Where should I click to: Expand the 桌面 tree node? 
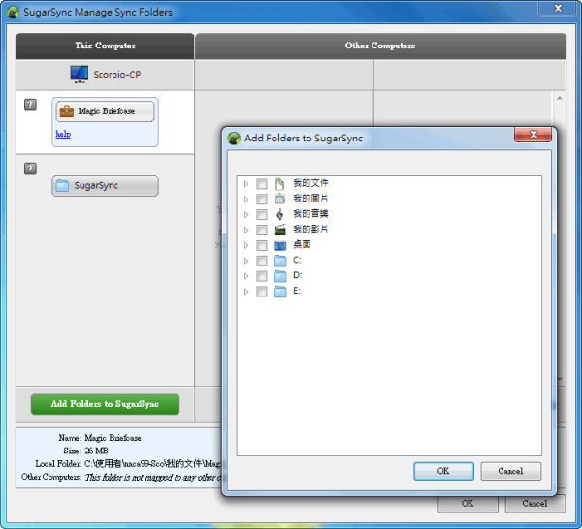pyautogui.click(x=246, y=245)
